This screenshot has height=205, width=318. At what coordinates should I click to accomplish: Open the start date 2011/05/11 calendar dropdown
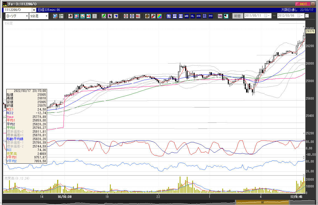coord(267,16)
